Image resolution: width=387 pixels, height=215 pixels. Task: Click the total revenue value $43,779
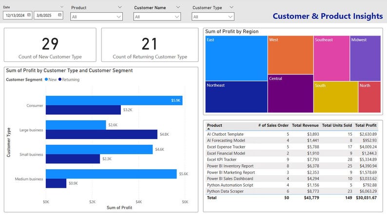click(311, 198)
